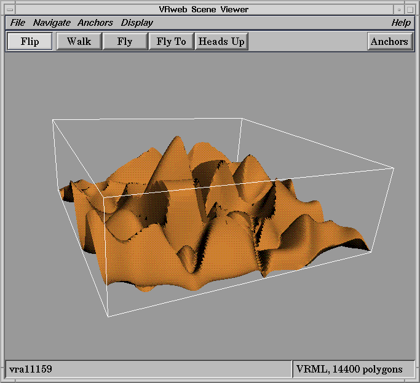This screenshot has width=420, height=383.
Task: Minimize the VRweb Scene Viewer window
Action: 399,10
